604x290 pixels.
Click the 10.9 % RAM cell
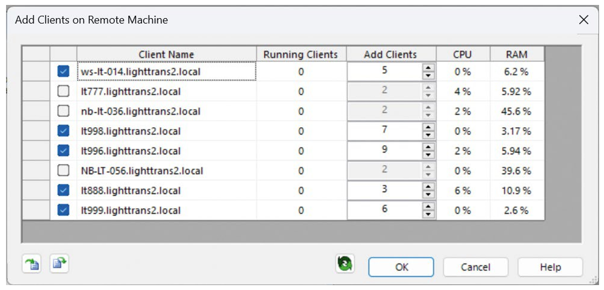point(517,190)
